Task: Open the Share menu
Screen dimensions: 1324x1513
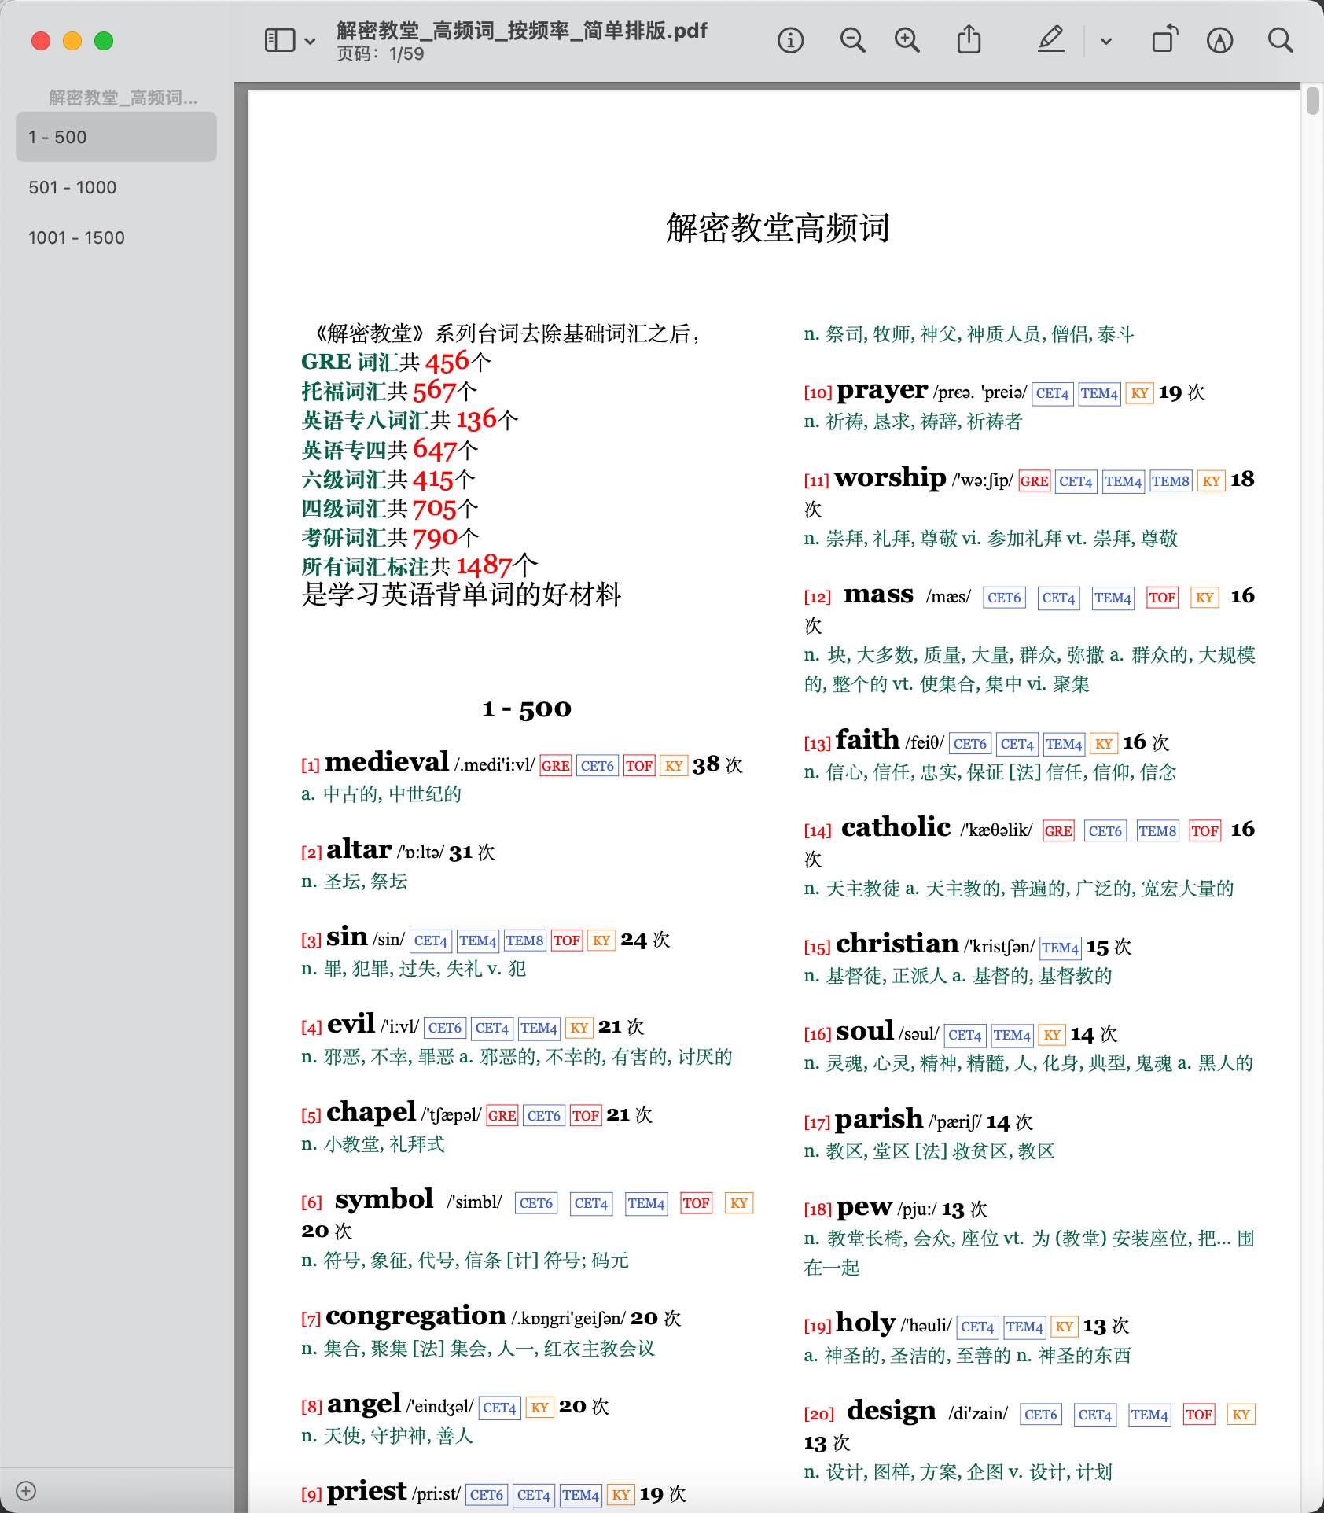Action: pyautogui.click(x=969, y=39)
